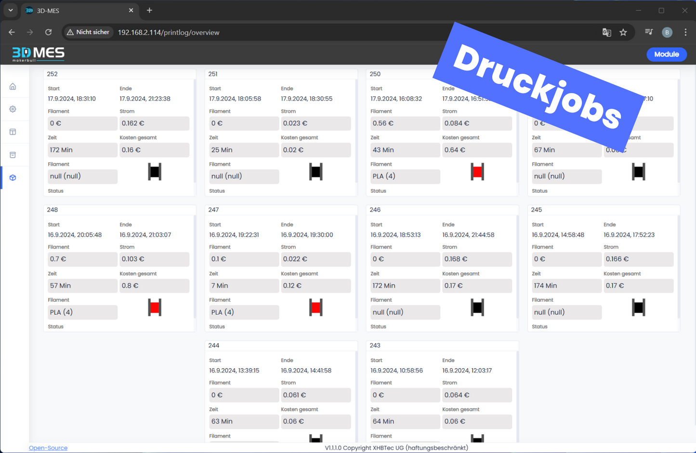Click the black filament spool in job 252
The image size is (696, 453).
click(x=155, y=172)
